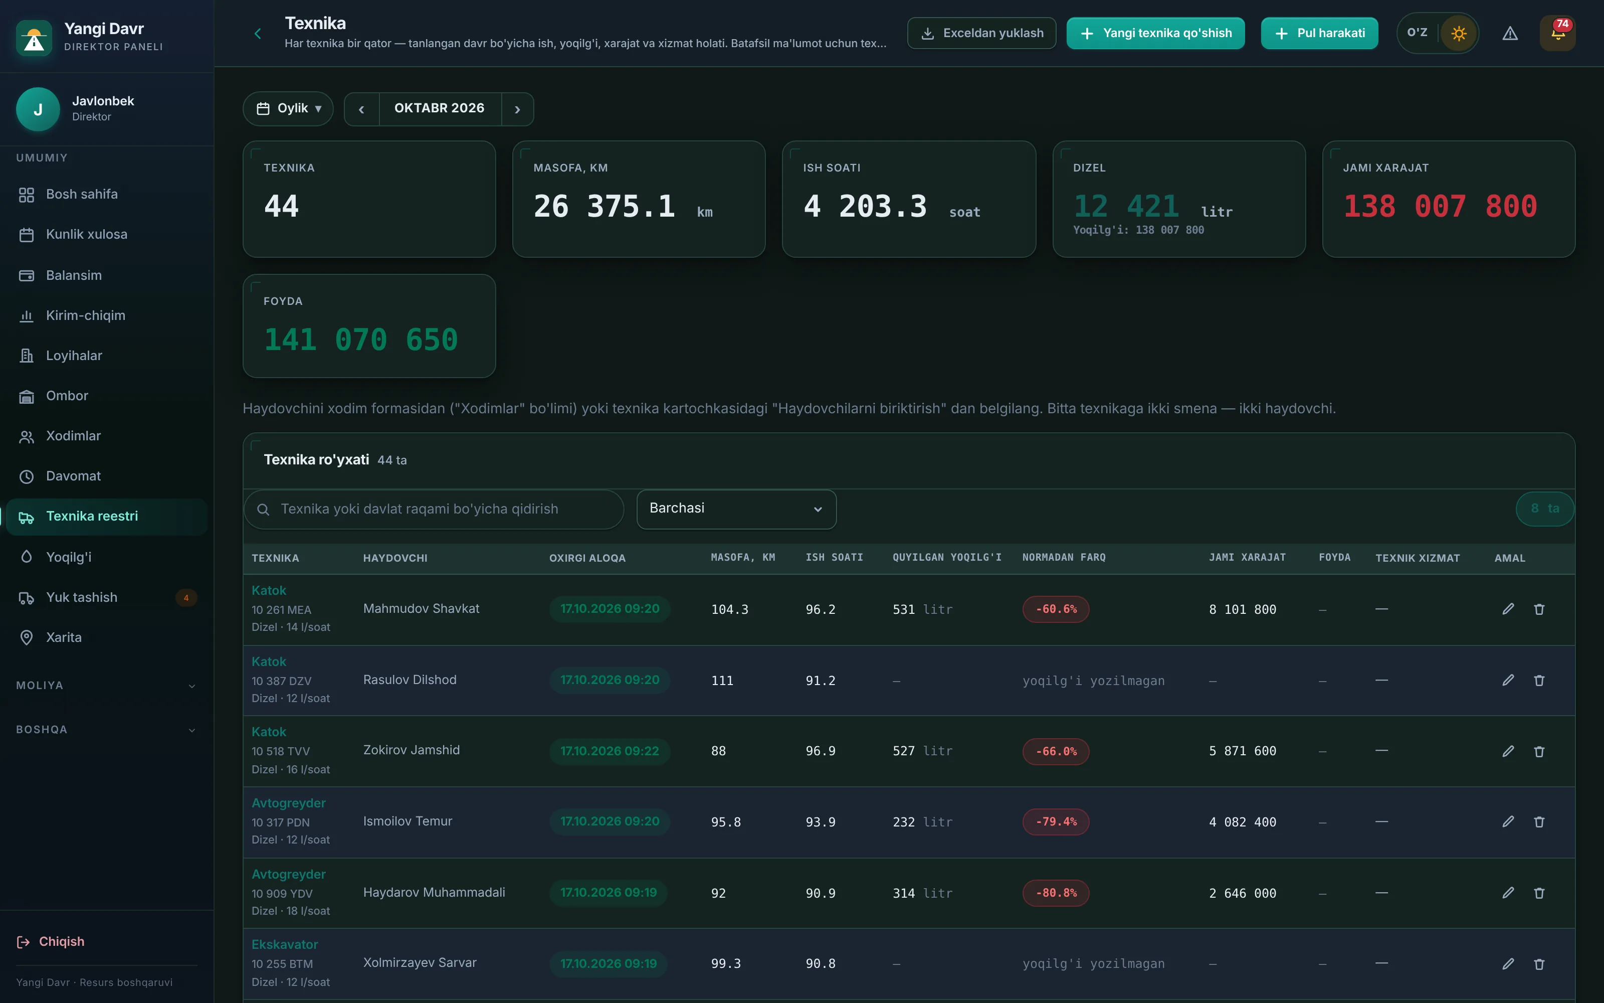Go to Balansim page
This screenshot has height=1003, width=1604.
pyautogui.click(x=107, y=275)
